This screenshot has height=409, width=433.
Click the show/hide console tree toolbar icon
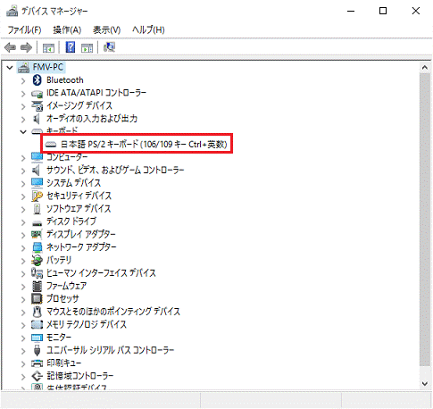48,47
